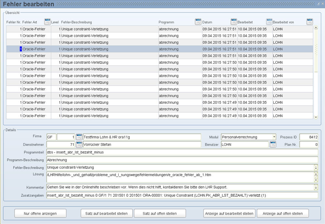Click the Lösung path field
The image size is (325, 224).
coord(180,177)
